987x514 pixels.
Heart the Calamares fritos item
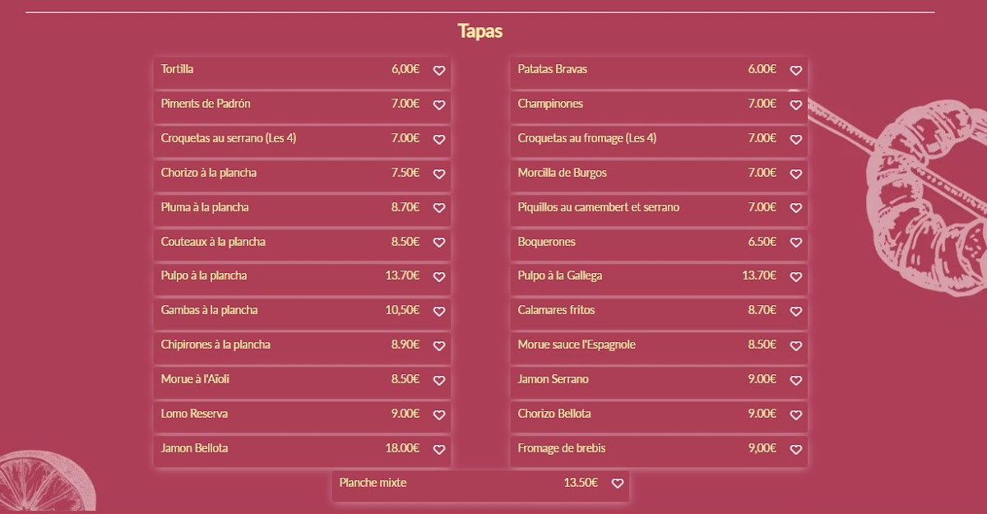(x=796, y=312)
